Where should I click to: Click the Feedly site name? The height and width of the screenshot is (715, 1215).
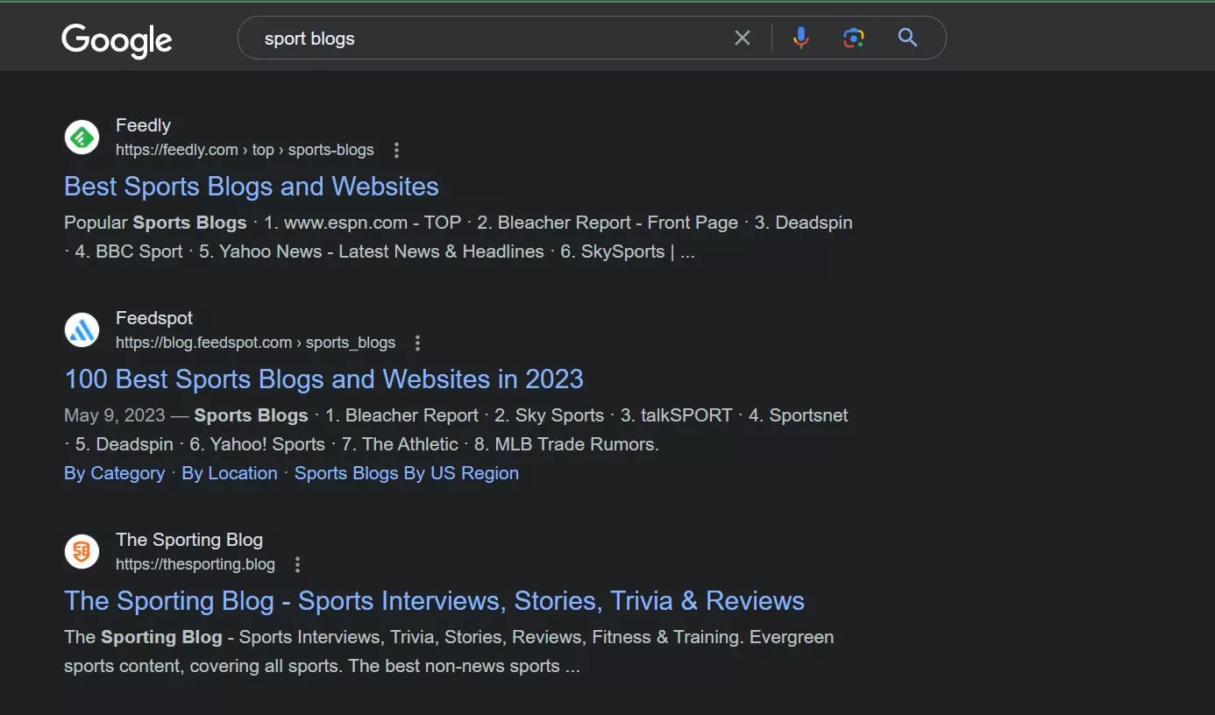(143, 125)
